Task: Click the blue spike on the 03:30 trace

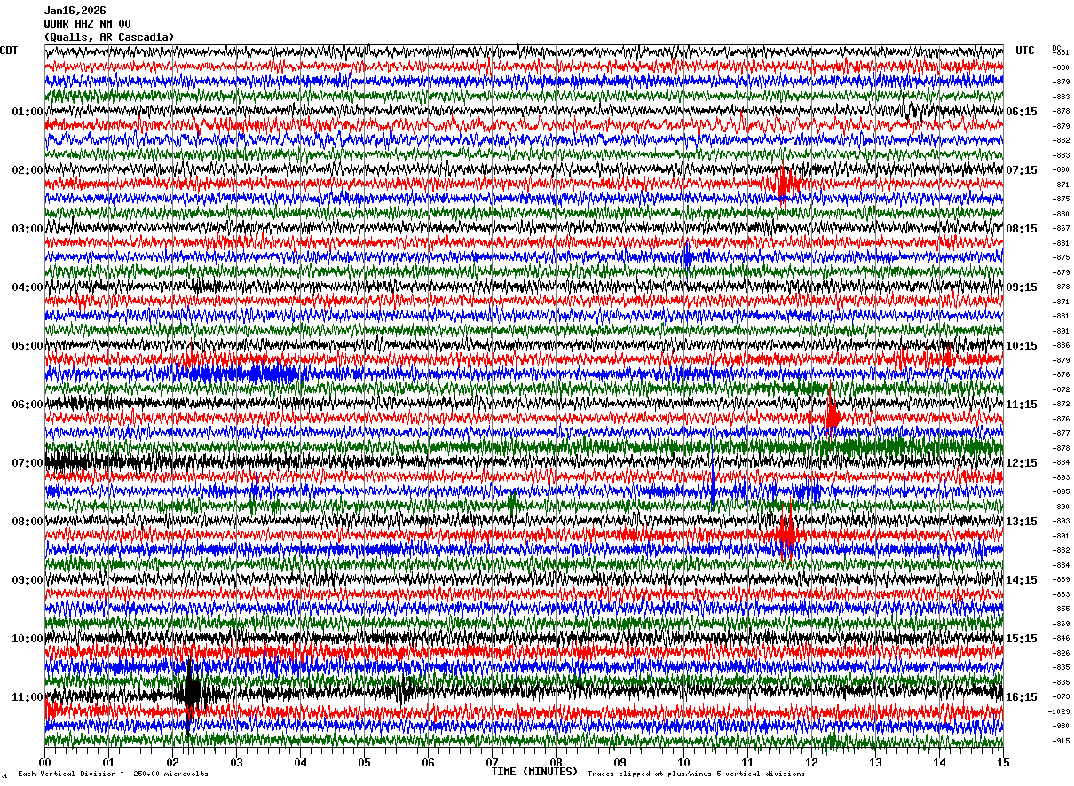Action: coord(687,257)
